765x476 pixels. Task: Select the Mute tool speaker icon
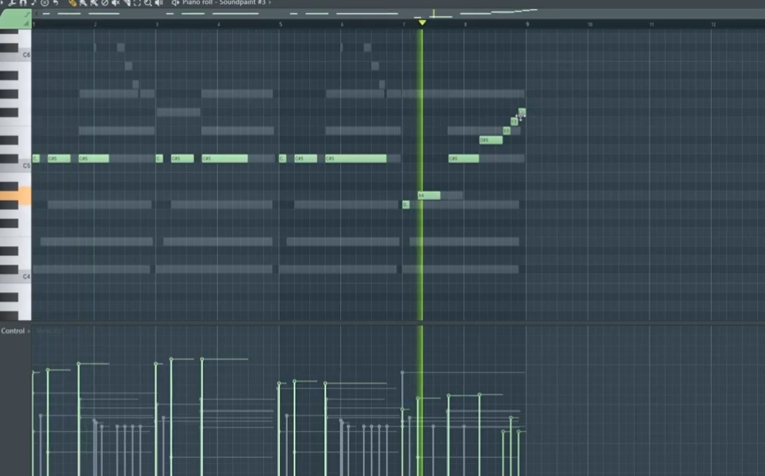[x=115, y=2]
